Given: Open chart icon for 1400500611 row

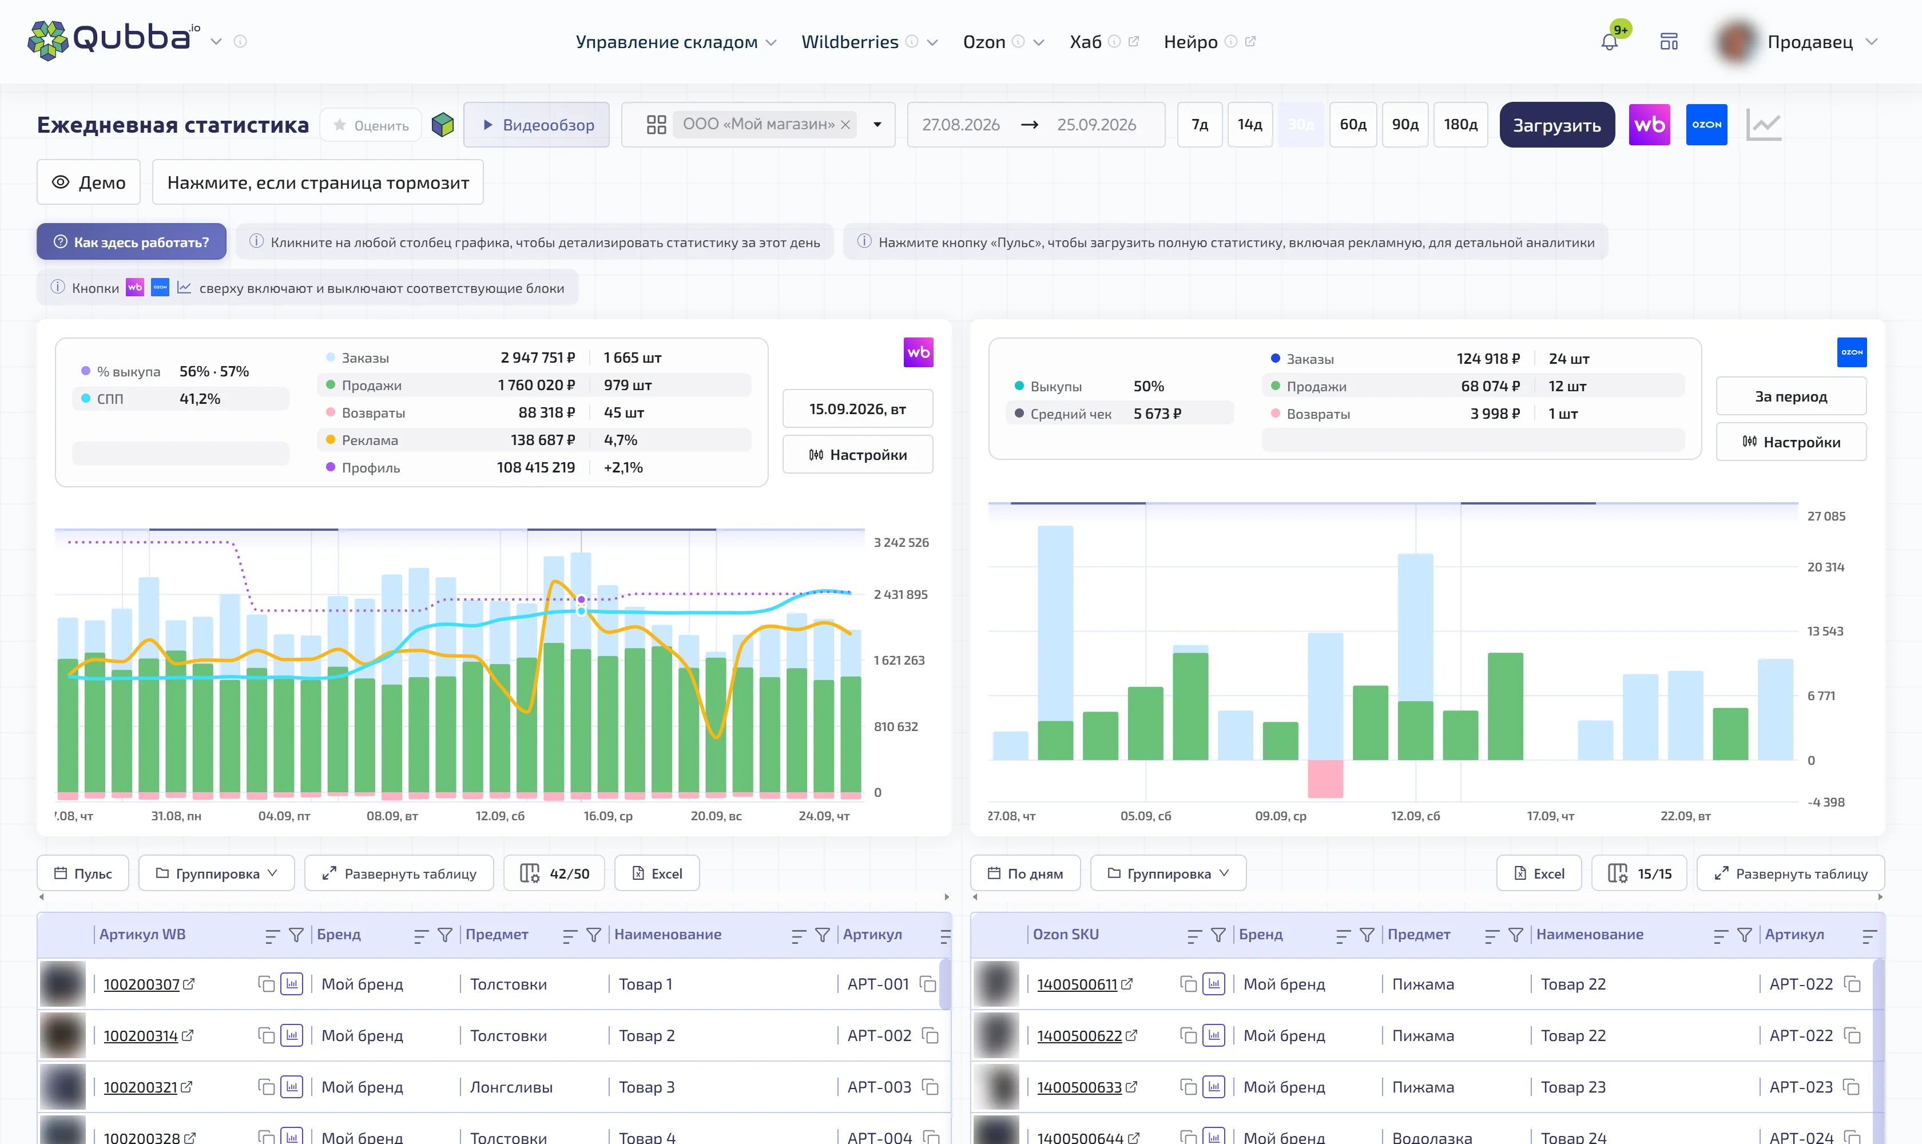Looking at the screenshot, I should (x=1213, y=984).
